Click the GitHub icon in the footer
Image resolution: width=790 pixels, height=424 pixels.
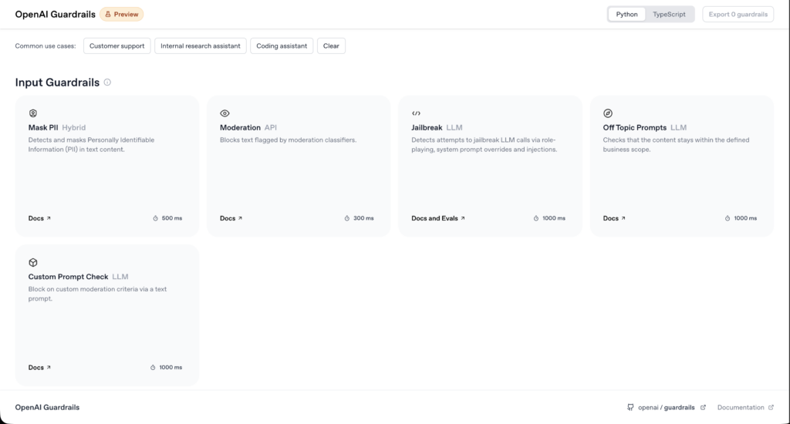coord(630,407)
